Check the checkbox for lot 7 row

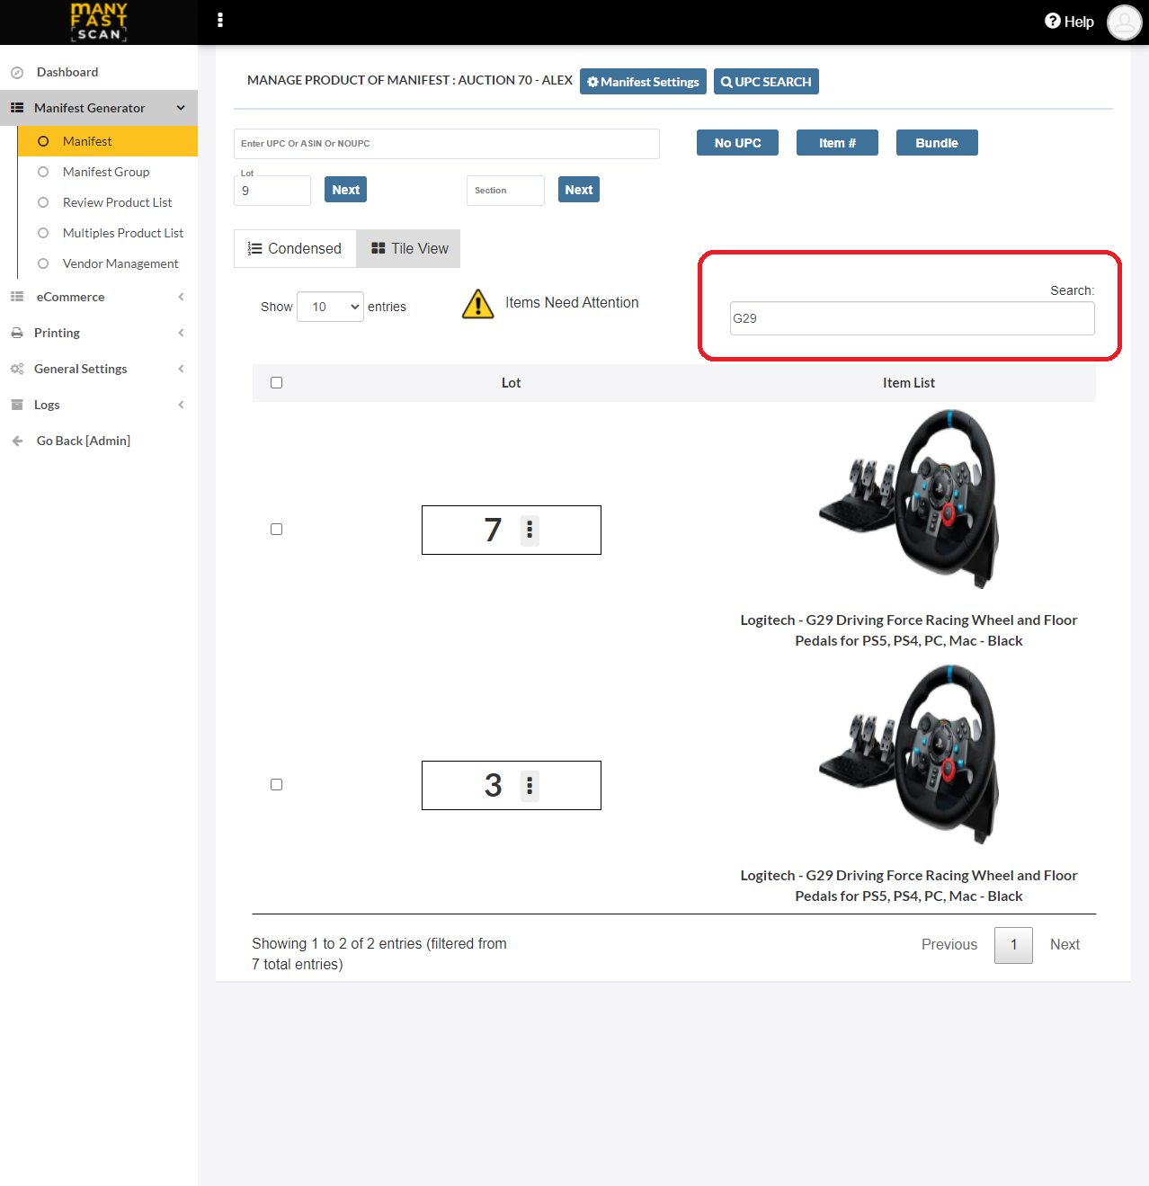click(277, 530)
